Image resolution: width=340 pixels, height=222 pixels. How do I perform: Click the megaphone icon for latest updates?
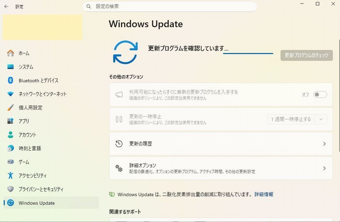coord(119,95)
